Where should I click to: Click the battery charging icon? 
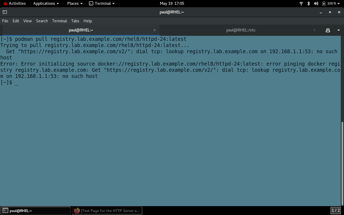click(324, 3)
